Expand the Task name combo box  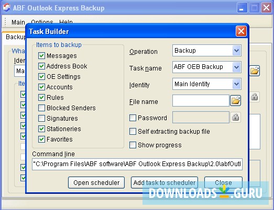(x=237, y=67)
